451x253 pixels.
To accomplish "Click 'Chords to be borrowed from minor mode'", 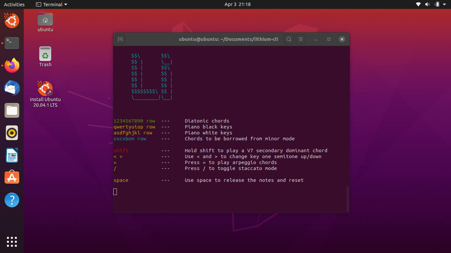I will 240,139.
